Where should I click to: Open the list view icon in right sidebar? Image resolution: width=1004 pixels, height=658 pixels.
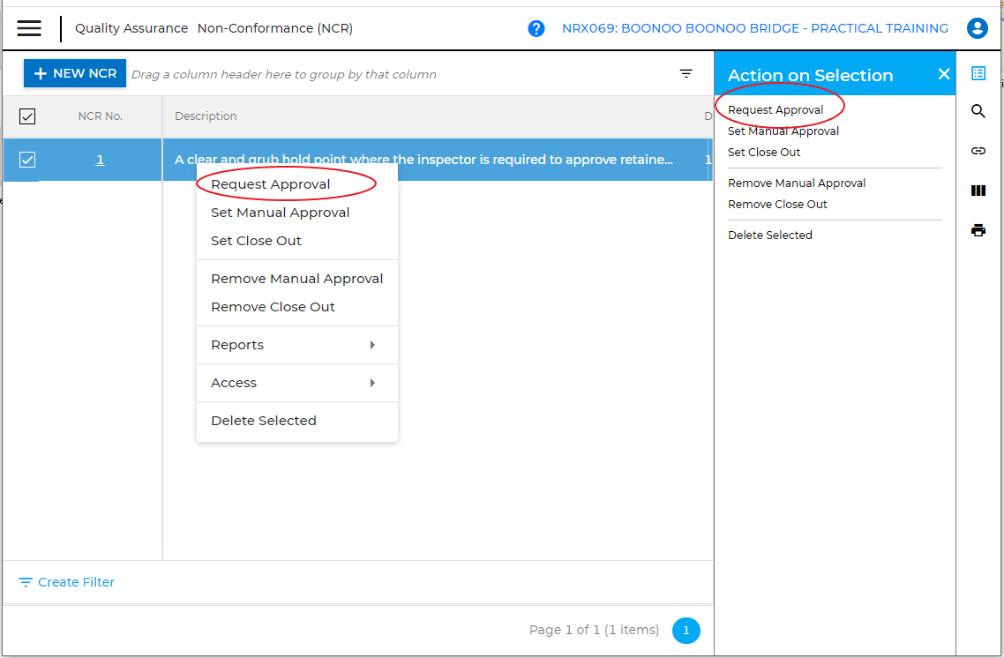click(978, 73)
